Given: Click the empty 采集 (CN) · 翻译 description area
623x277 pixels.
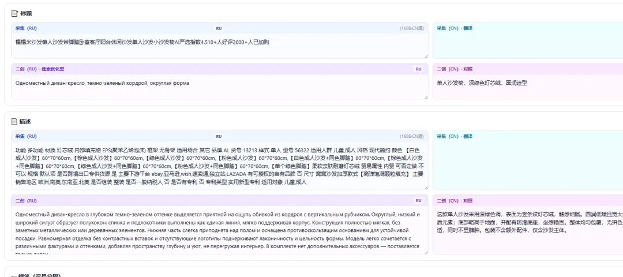Looking at the screenshot, I should click(528, 166).
